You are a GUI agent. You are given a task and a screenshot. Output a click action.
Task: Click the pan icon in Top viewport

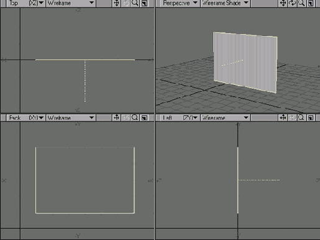[117, 3]
